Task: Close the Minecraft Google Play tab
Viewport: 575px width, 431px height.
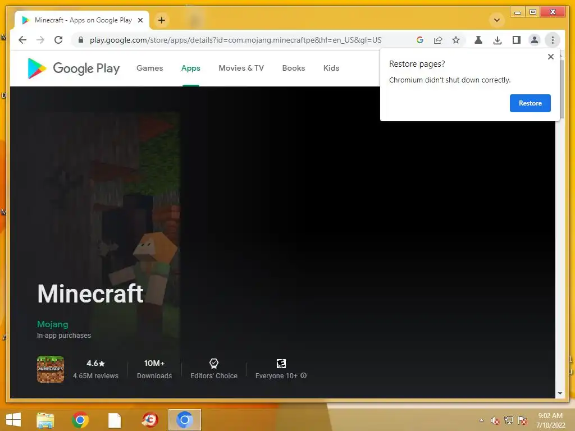Action: pos(140,20)
